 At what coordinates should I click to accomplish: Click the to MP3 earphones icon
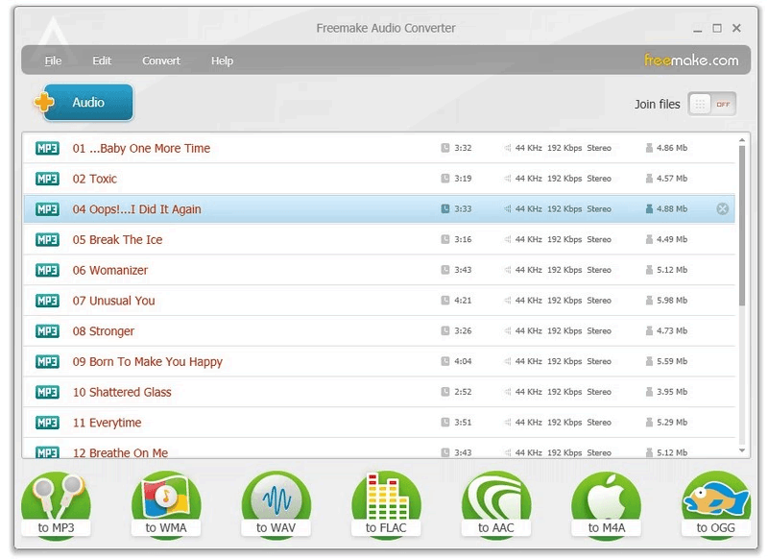pyautogui.click(x=56, y=504)
